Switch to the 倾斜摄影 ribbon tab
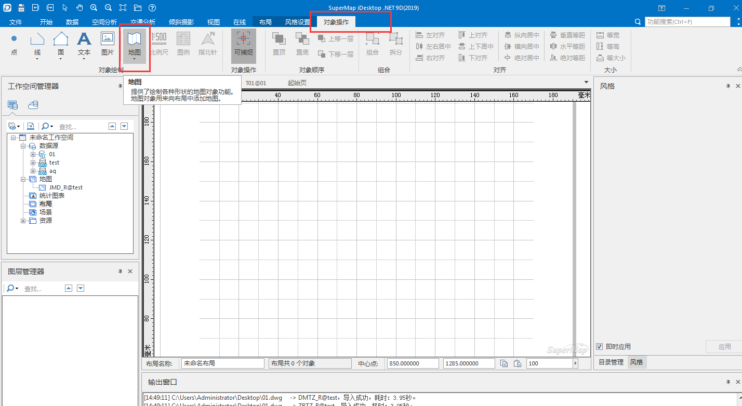742x406 pixels. pyautogui.click(x=181, y=22)
